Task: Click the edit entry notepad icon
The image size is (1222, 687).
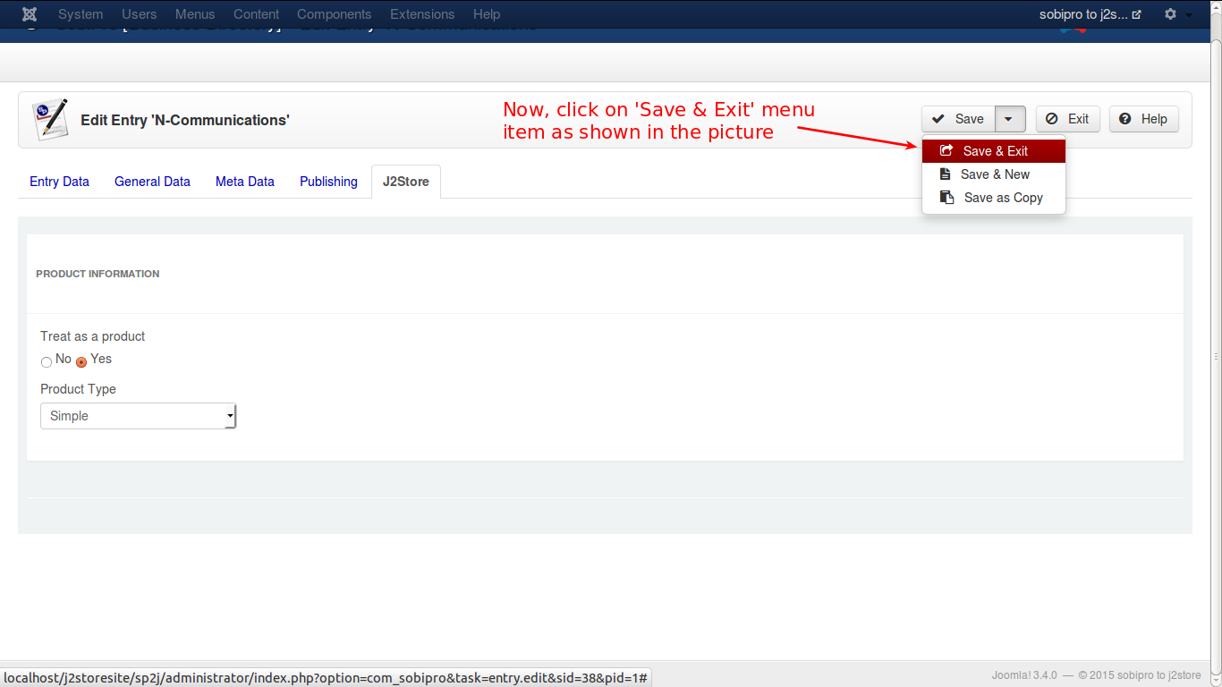Action: coord(50,120)
